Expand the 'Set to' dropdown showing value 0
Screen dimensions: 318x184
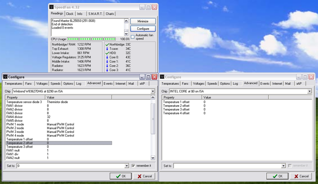click(127, 166)
